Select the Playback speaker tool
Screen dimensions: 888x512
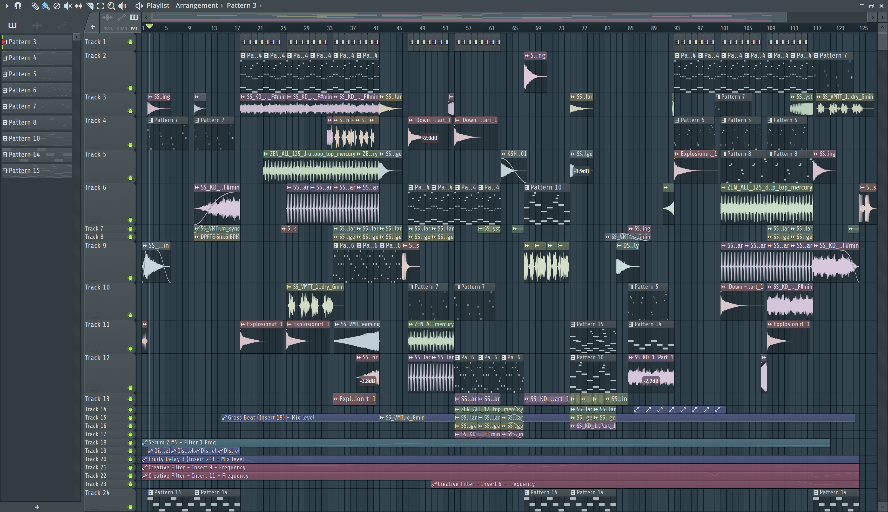tap(122, 6)
